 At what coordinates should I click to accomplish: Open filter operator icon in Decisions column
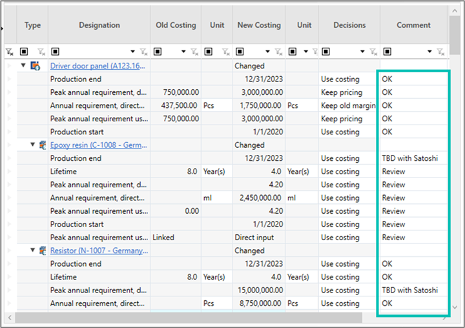coord(325,52)
